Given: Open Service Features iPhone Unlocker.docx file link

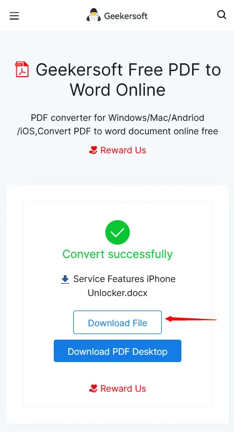Looking at the screenshot, I should 118,286.
